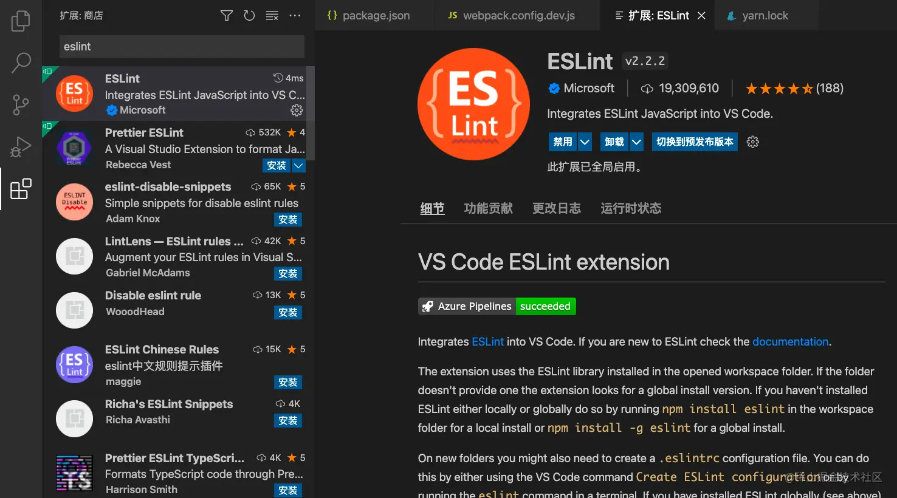
Task: Open the gear settings beside pre-release button
Action: 752,142
